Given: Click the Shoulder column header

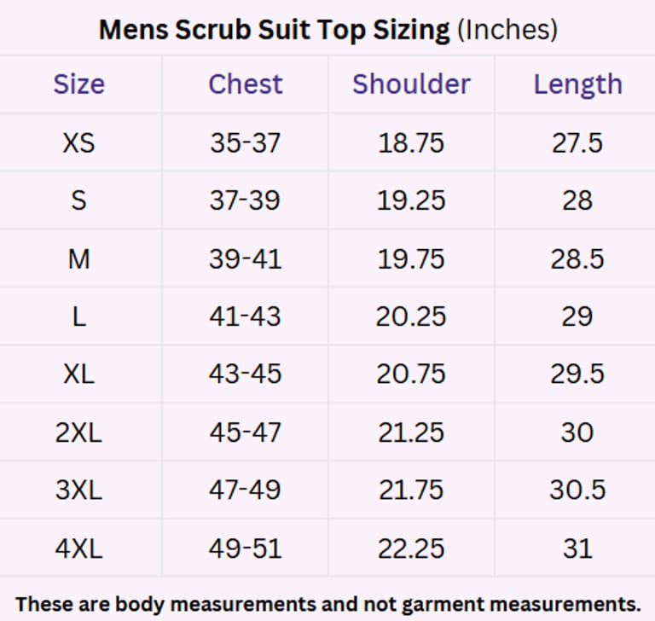Looking at the screenshot, I should [411, 84].
